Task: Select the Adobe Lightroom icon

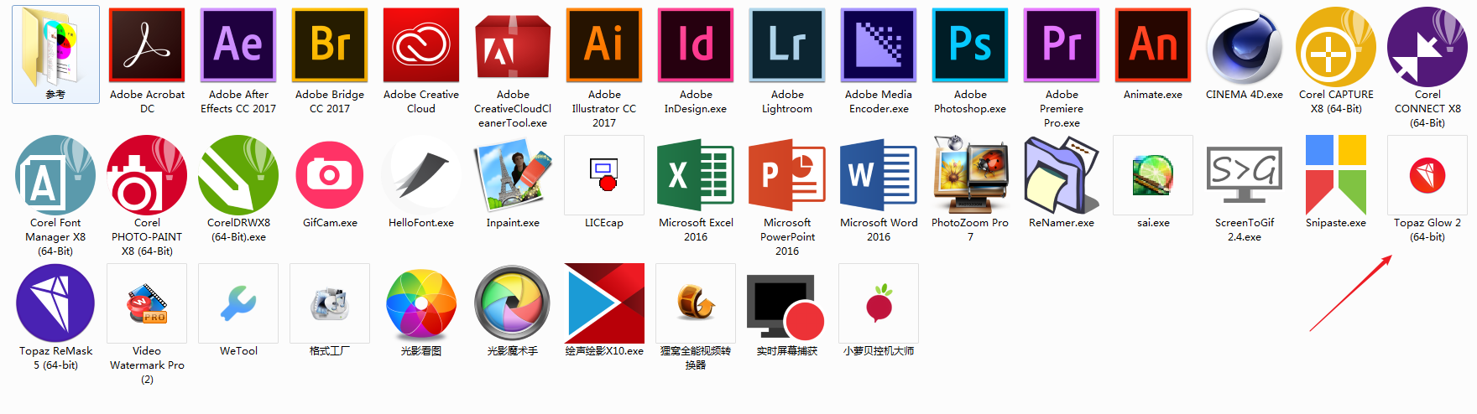Action: (787, 45)
